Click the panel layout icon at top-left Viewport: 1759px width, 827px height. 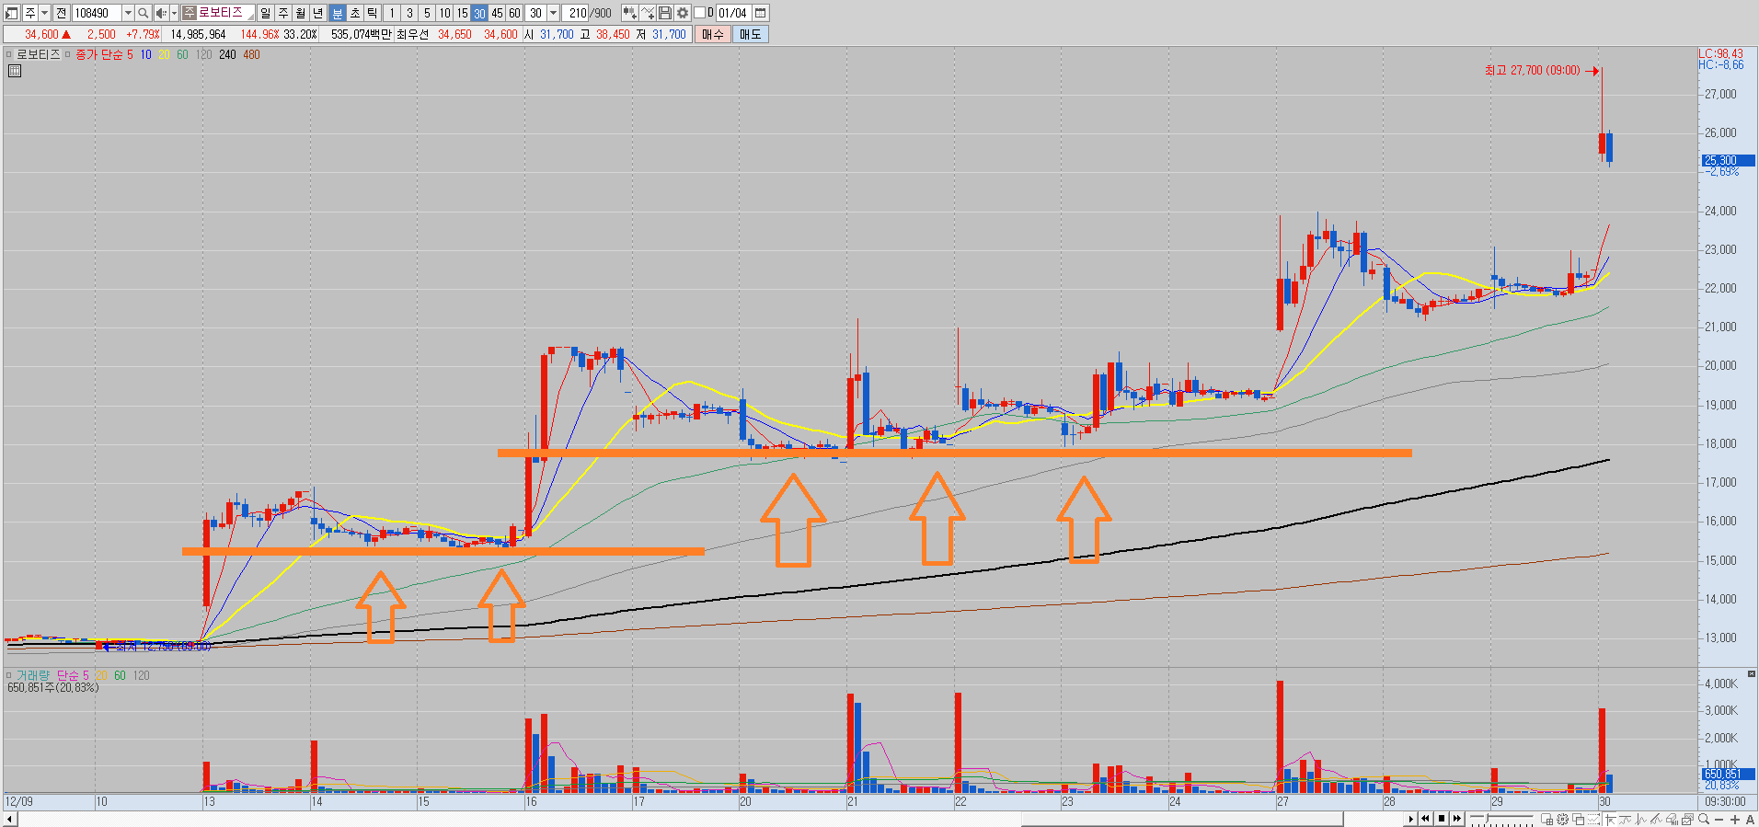pyautogui.click(x=12, y=13)
